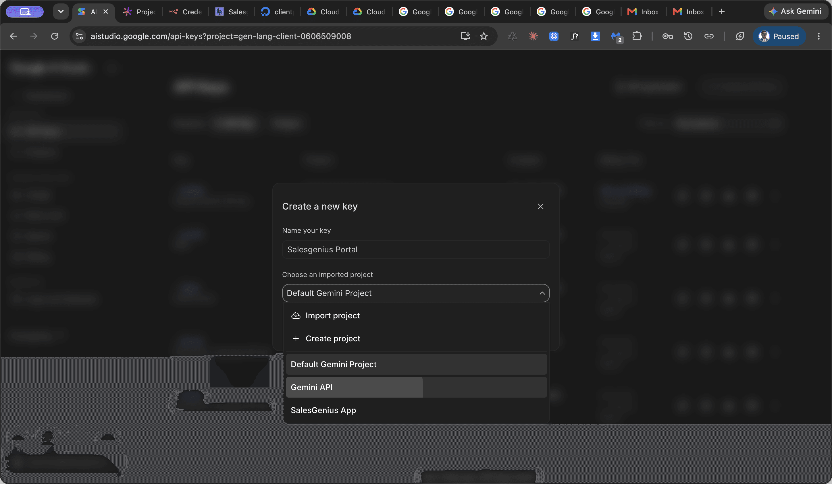Viewport: 832px width, 484px height.
Task: Open Chrome three-dot menu
Action: 818,36
